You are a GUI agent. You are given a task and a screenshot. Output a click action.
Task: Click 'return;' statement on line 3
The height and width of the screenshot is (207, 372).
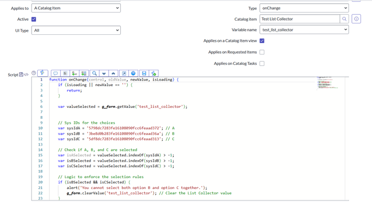pos(74,90)
